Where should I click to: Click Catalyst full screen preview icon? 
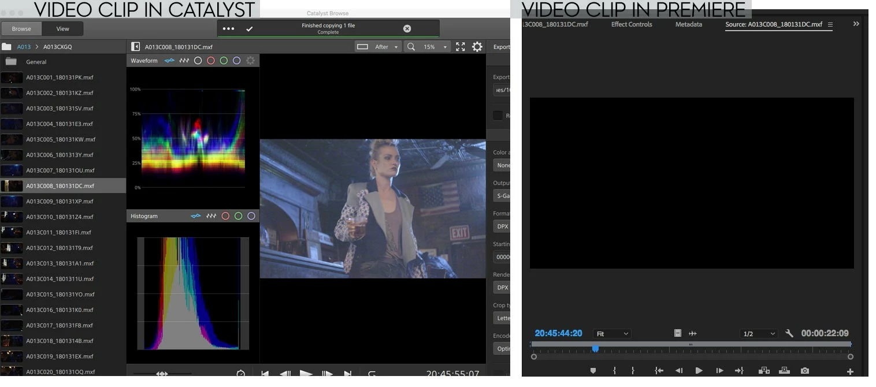tap(461, 47)
